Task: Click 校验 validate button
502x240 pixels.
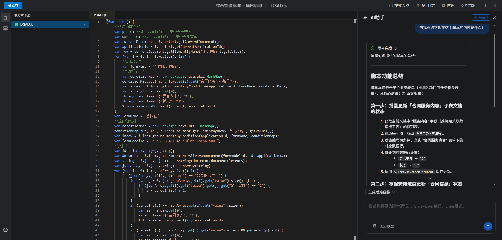Action: [x=448, y=5]
